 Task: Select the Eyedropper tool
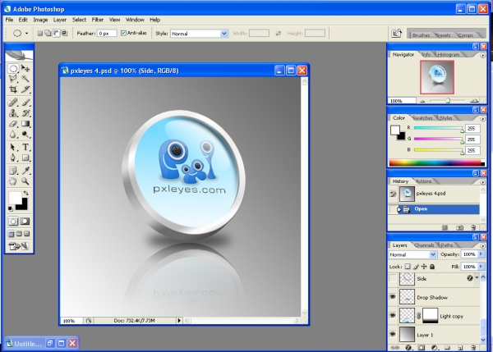click(x=25, y=171)
